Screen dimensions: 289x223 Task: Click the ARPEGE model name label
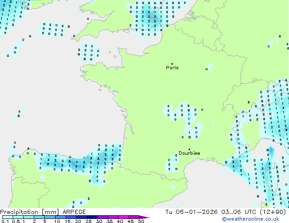[74, 212]
